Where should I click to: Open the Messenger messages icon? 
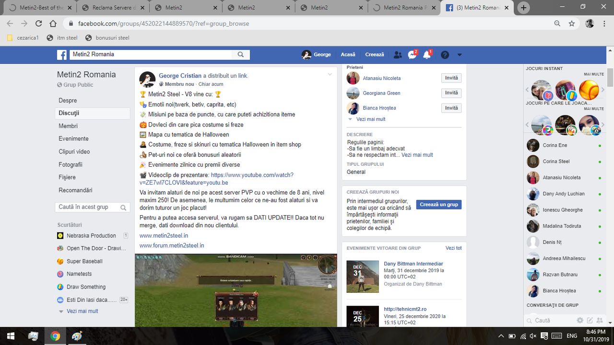(412, 55)
